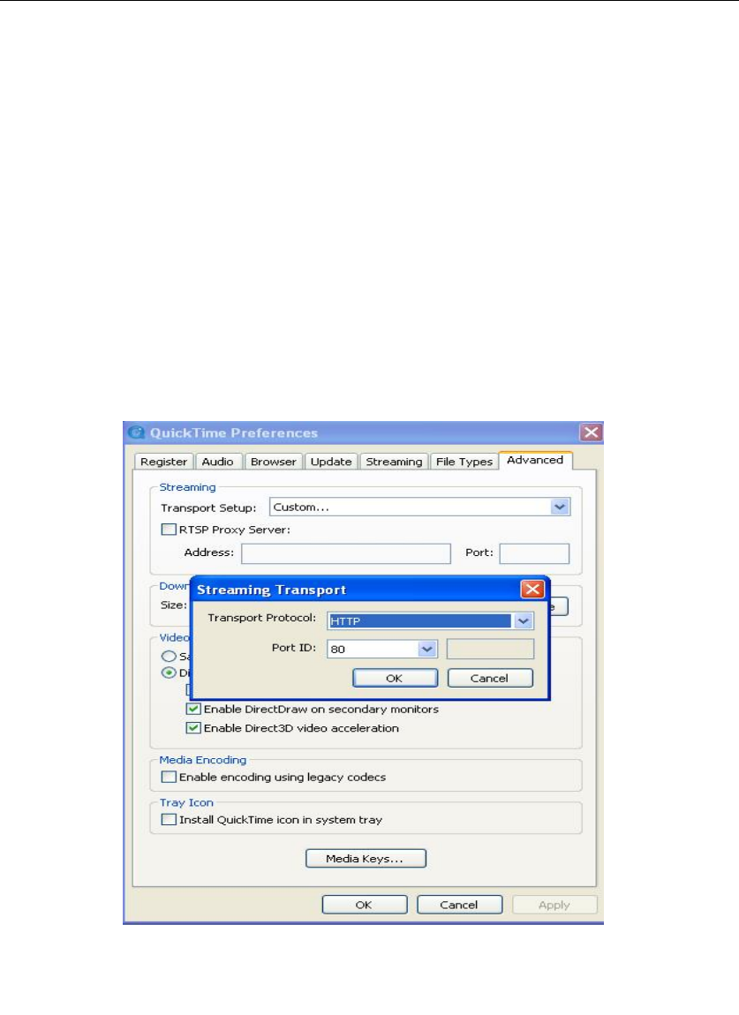Close the Streaming Transport dialog
Screen dimensions: 739x1015
(x=532, y=589)
